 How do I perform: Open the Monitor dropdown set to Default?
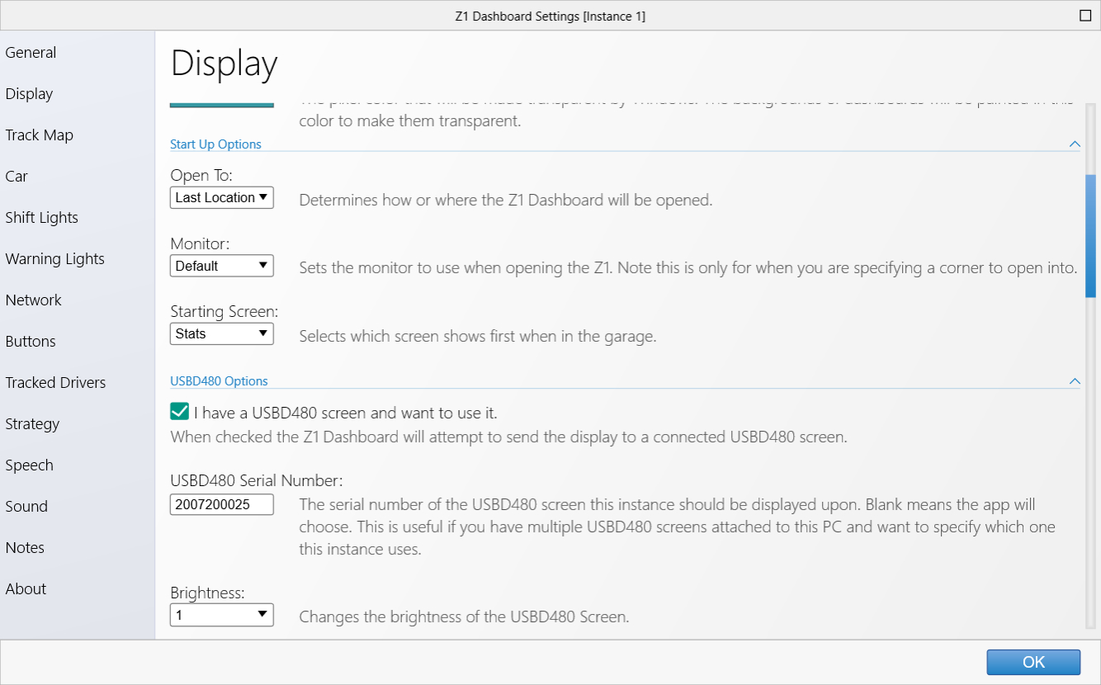tap(222, 266)
